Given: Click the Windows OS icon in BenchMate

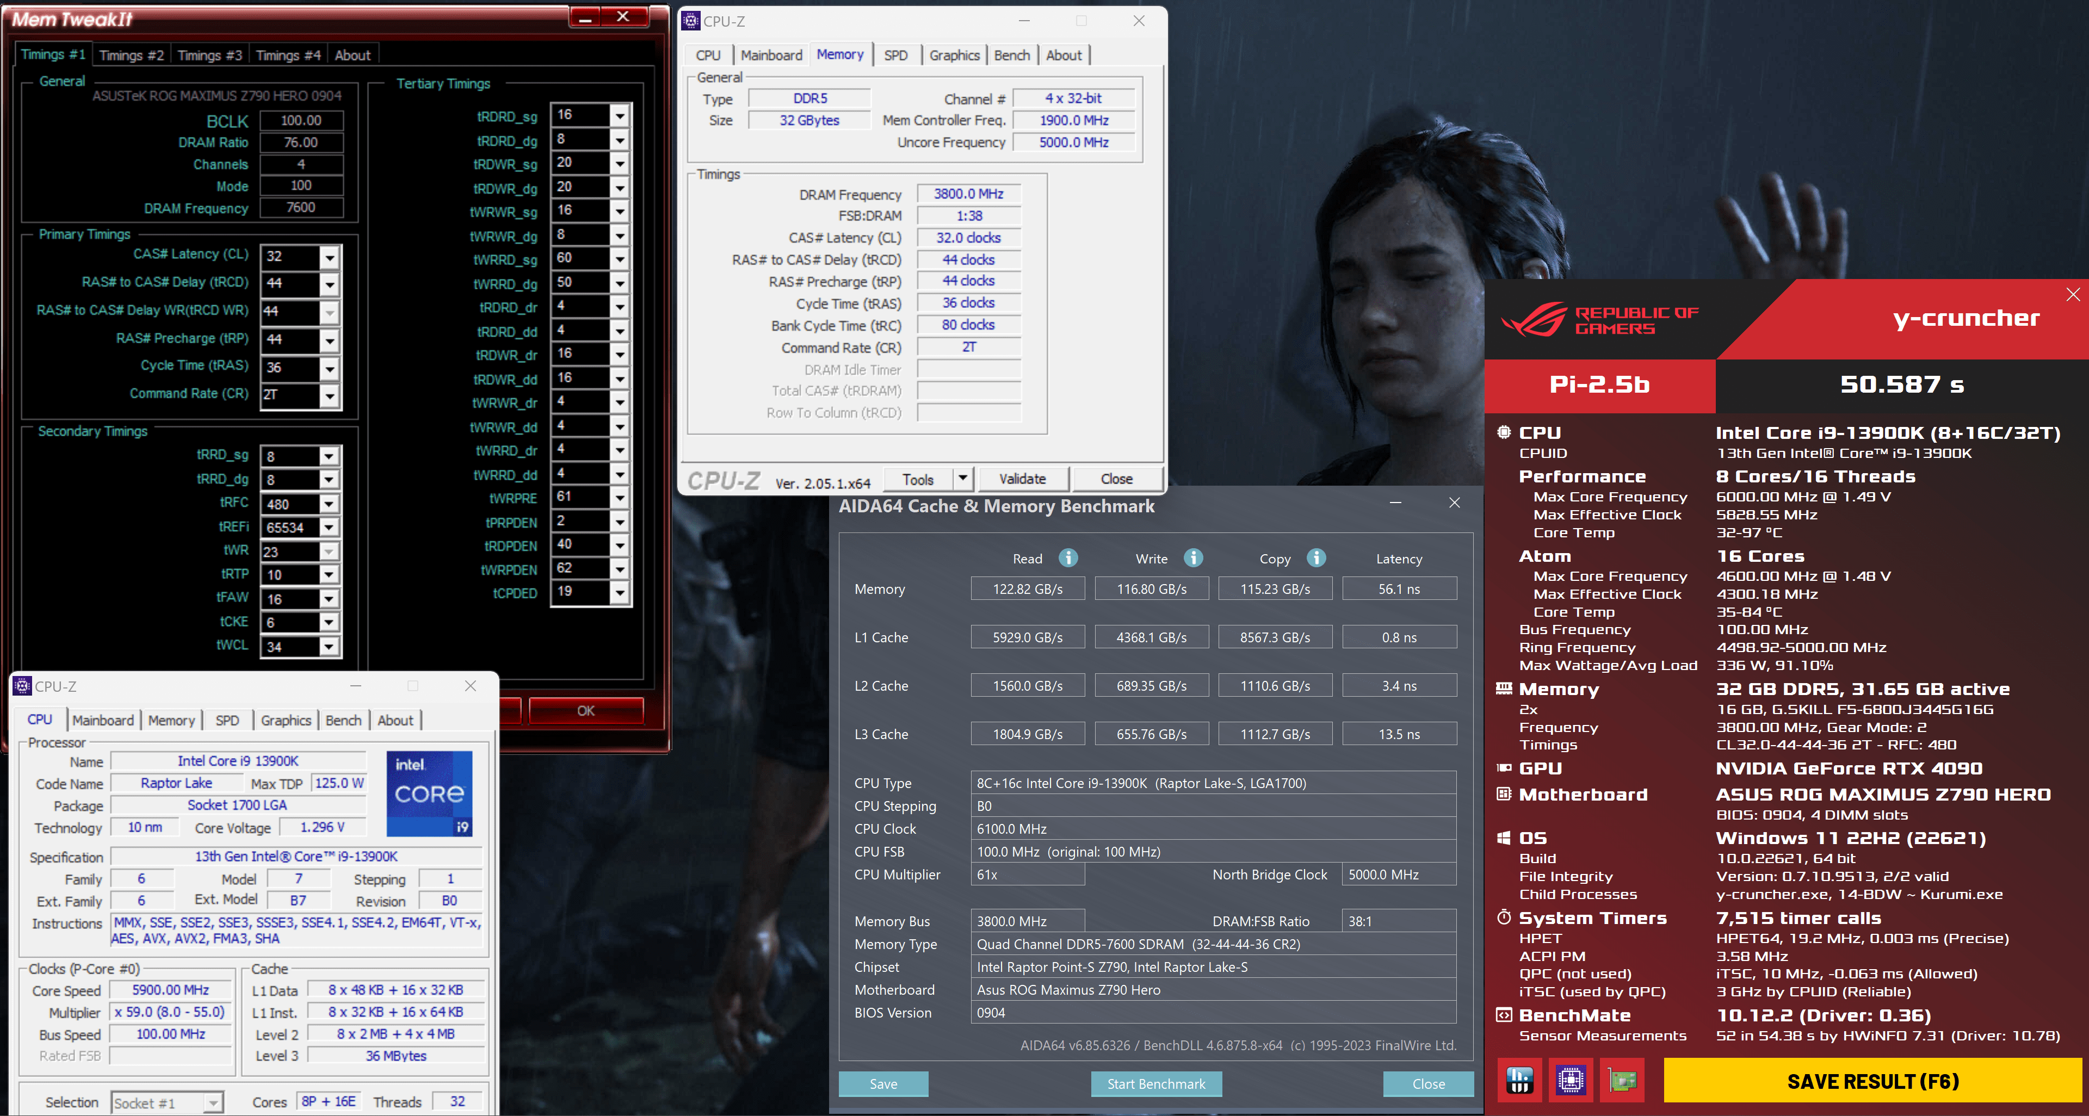Looking at the screenshot, I should 1504,837.
